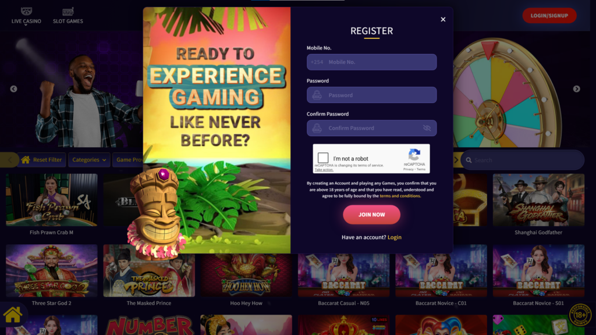596x335 pixels.
Task: Open Slot Games from top navigation
Action: (x=68, y=16)
